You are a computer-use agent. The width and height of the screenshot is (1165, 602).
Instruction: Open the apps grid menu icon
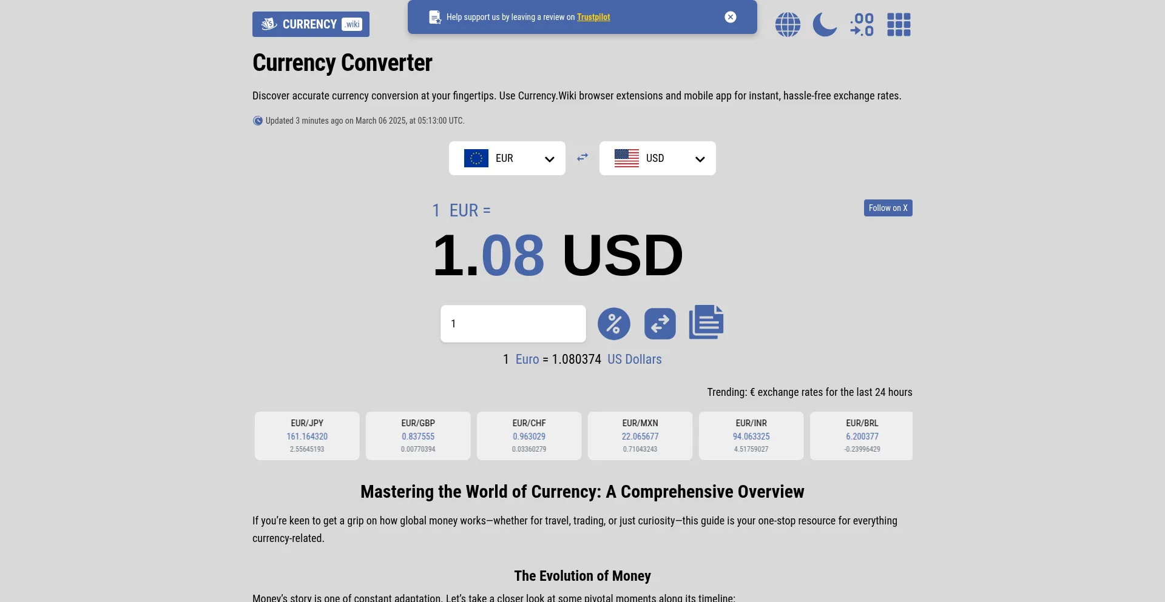[899, 25]
